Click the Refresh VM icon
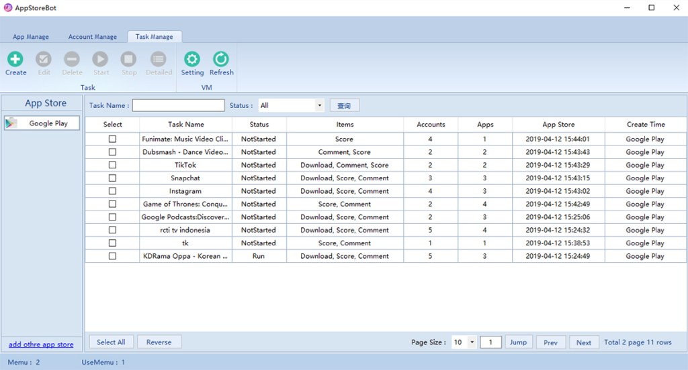Image resolution: width=688 pixels, height=370 pixels. click(x=221, y=60)
